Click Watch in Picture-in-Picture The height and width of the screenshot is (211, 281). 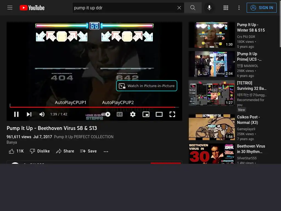click(x=147, y=86)
